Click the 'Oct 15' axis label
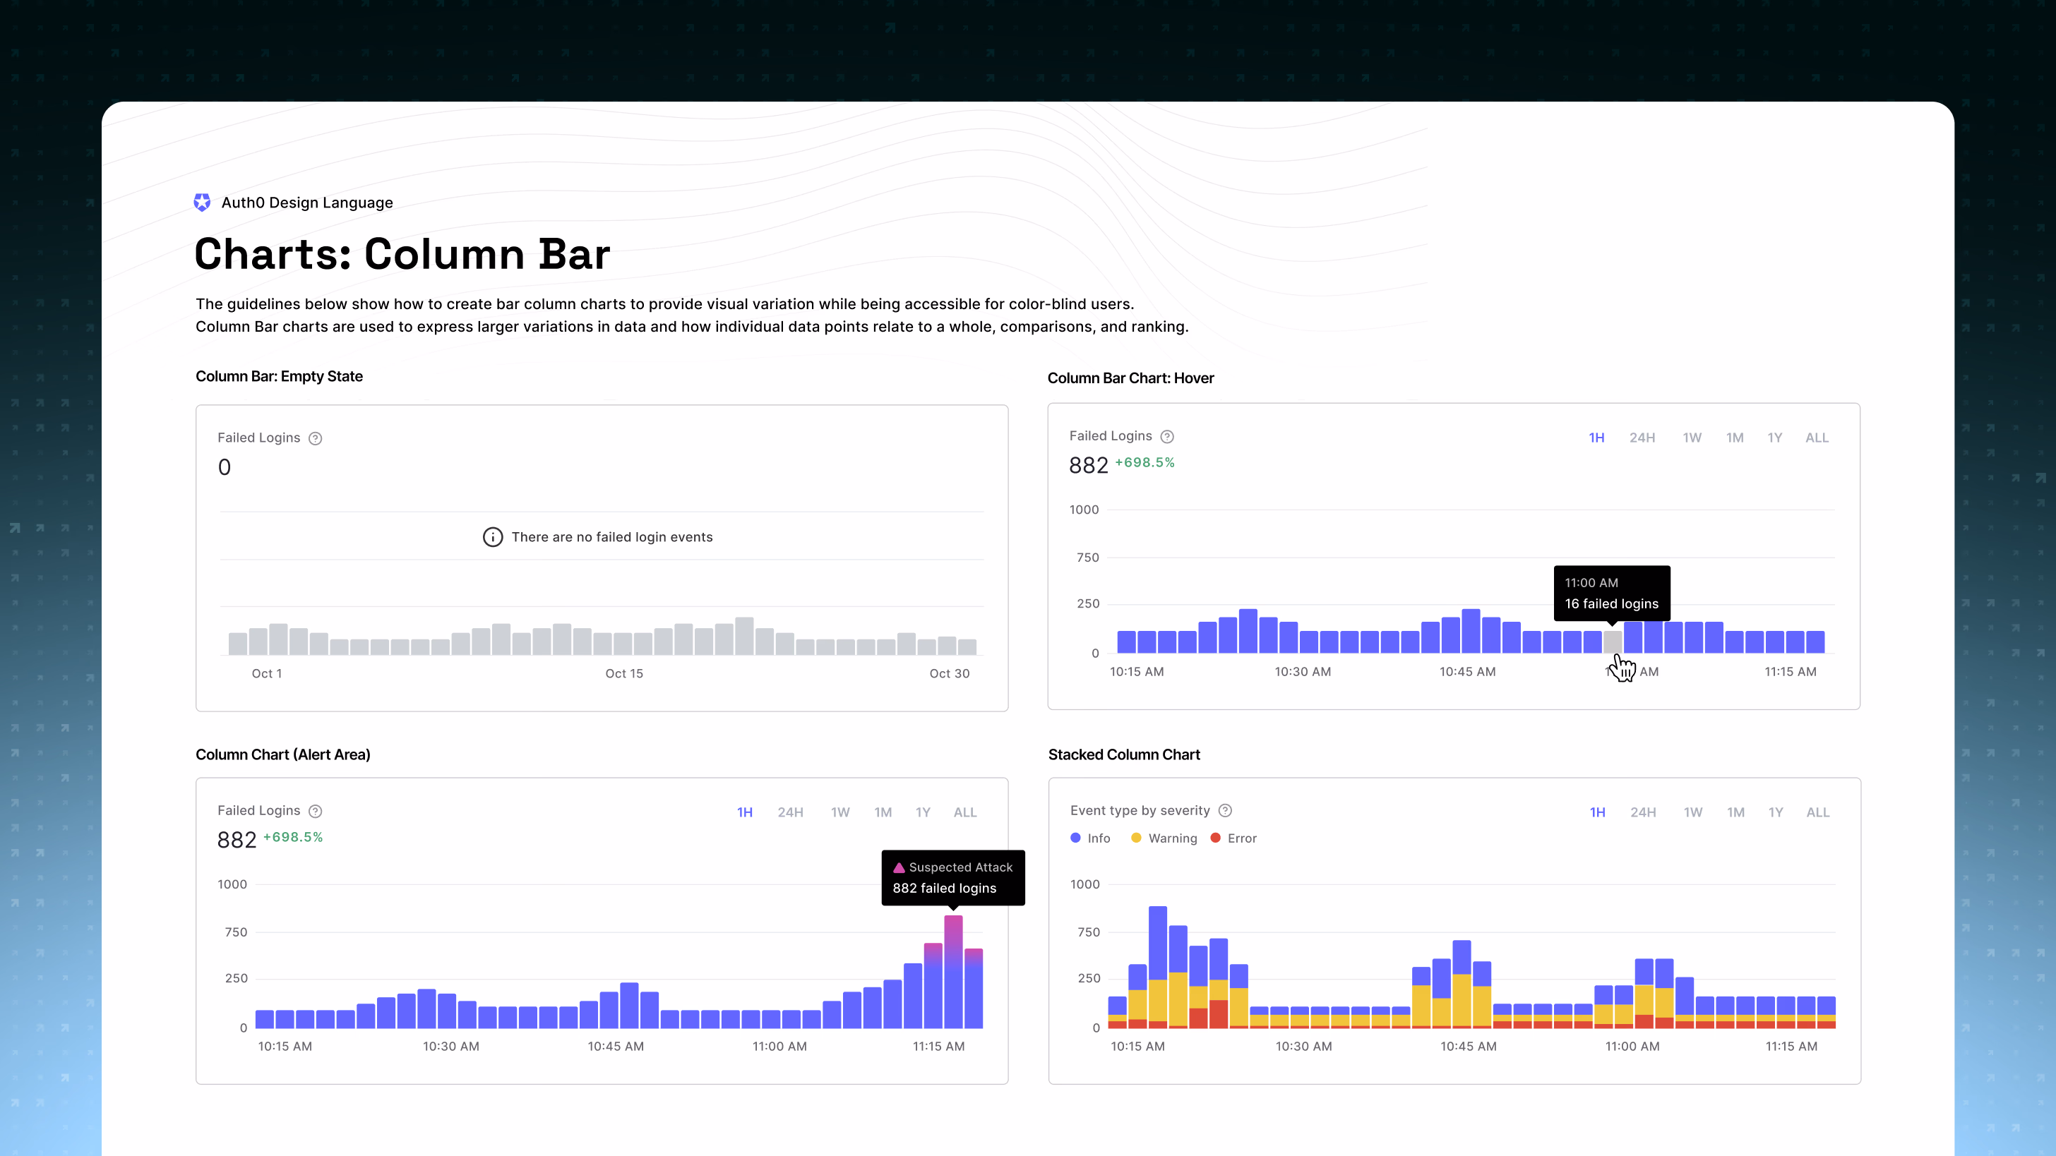Viewport: 2056px width, 1156px height. (624, 673)
